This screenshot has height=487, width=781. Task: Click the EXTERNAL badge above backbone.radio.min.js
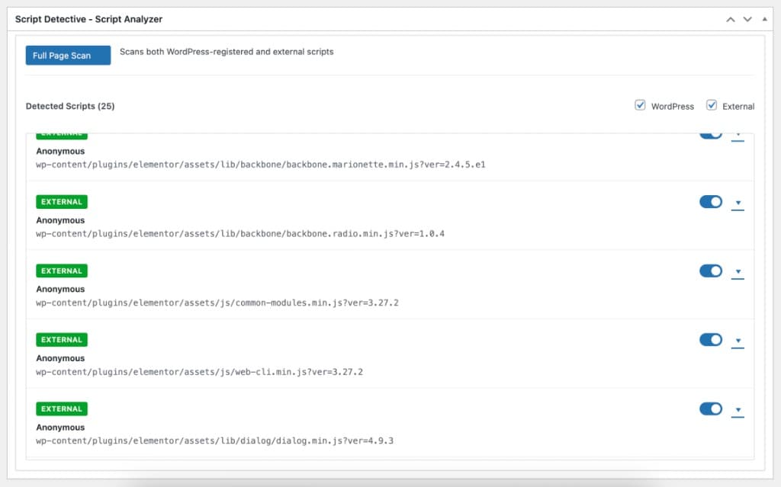pyautogui.click(x=62, y=202)
